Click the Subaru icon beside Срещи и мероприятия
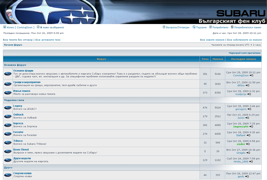 click(x=8, y=84)
